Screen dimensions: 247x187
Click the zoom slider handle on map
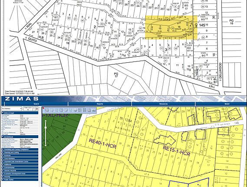click(x=46, y=127)
